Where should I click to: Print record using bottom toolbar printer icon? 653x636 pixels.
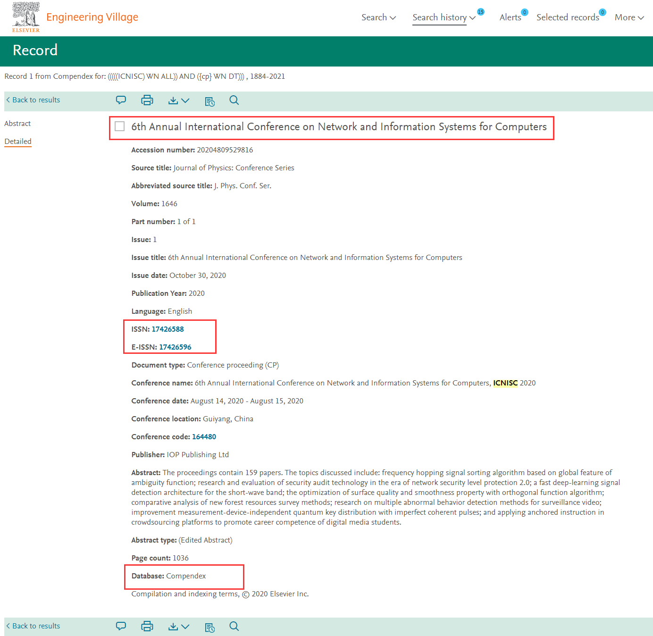point(147,626)
